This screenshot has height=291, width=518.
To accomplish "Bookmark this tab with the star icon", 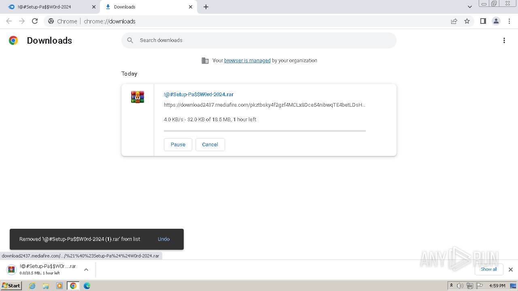I will tap(467, 21).
